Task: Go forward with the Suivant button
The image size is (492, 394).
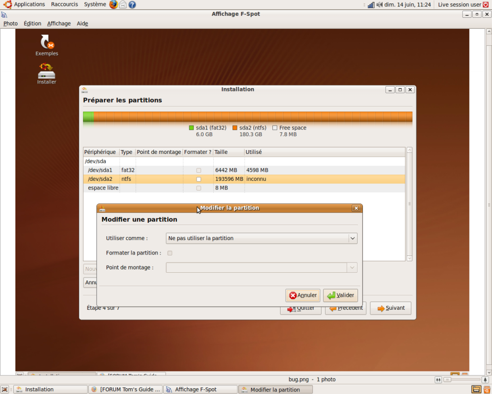Action: click(x=391, y=308)
